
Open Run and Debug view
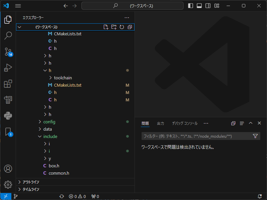pos(8,68)
